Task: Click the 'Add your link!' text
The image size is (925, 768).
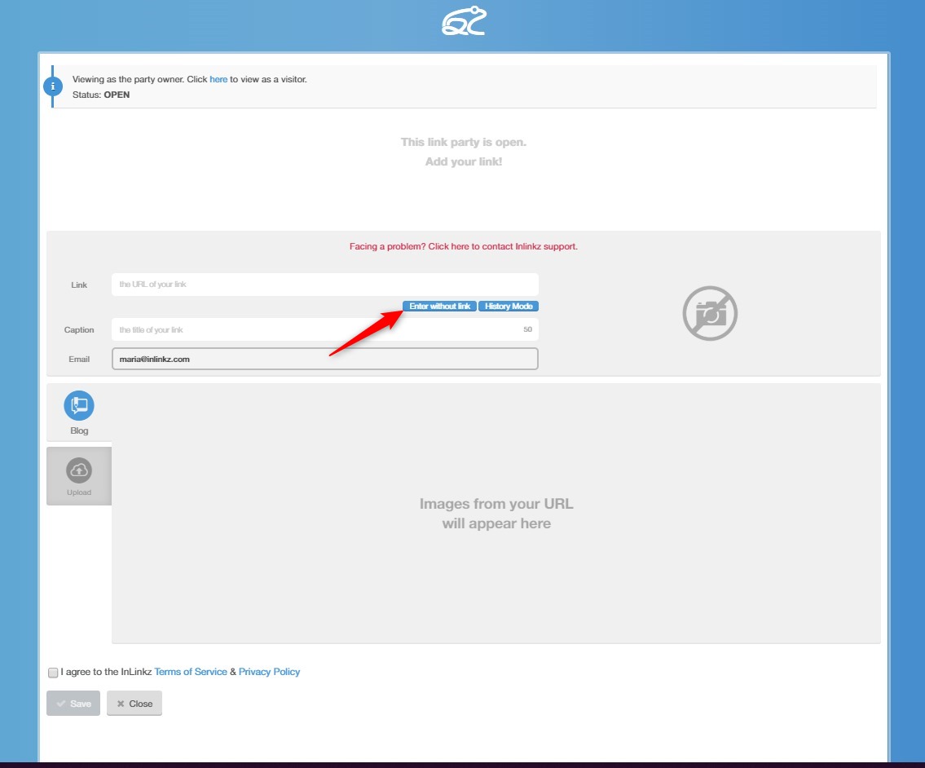Action: (x=464, y=161)
